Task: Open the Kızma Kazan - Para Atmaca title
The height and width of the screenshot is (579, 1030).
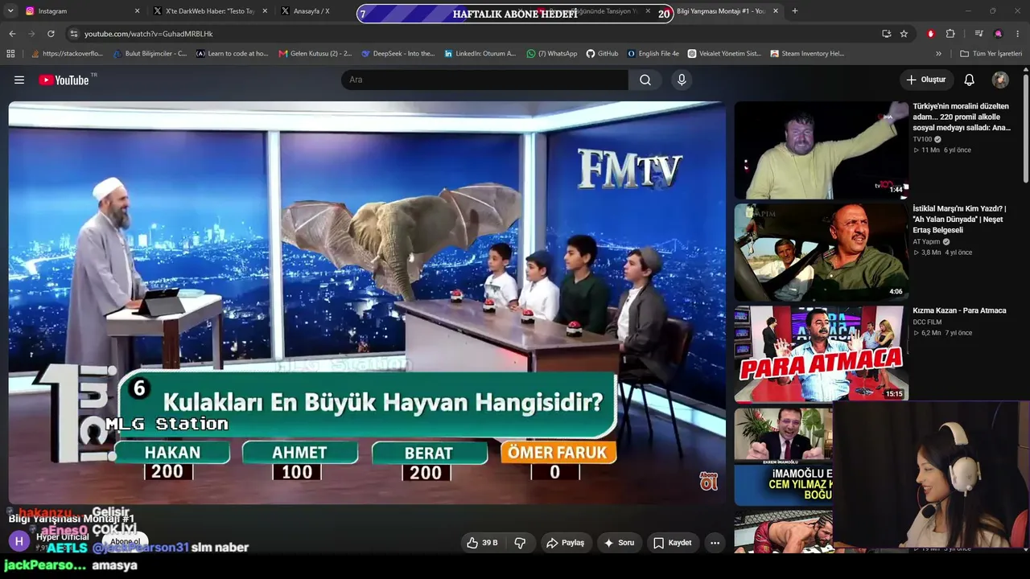Action: pyautogui.click(x=959, y=310)
